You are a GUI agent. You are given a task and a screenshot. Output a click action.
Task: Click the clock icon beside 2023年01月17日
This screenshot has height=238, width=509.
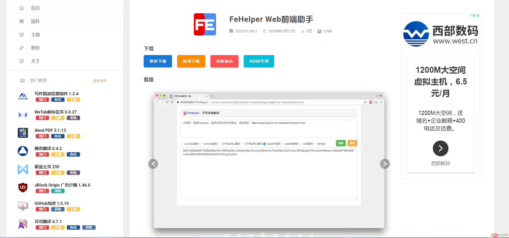point(264,31)
